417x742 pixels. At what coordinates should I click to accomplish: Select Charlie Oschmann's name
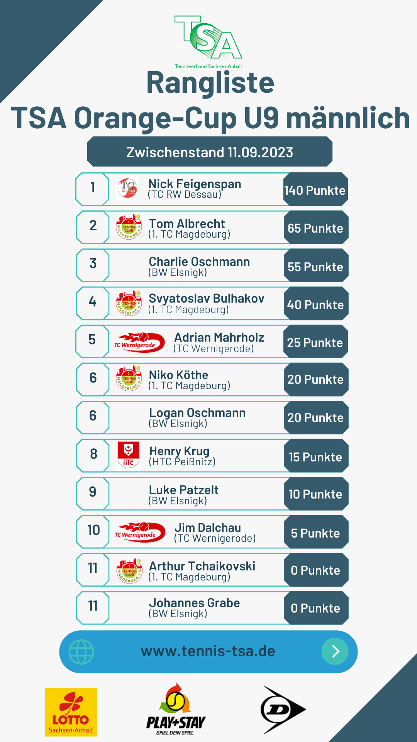coord(199,262)
